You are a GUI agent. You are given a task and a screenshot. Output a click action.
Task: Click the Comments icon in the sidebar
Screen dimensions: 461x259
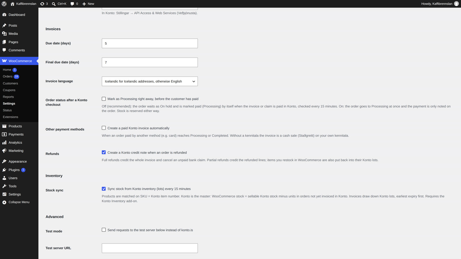[x=4, y=50]
